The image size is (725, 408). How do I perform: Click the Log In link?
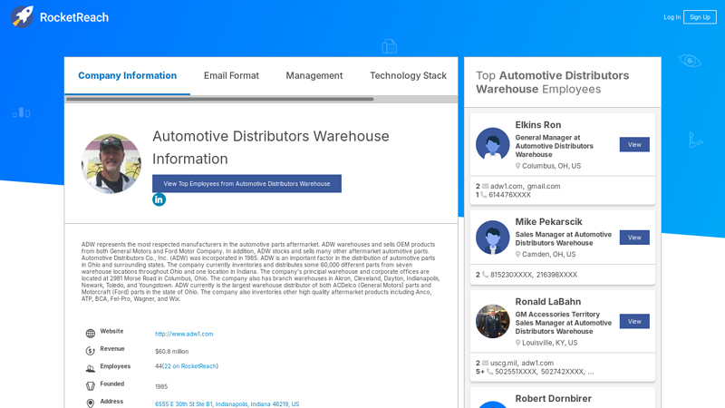tap(672, 17)
